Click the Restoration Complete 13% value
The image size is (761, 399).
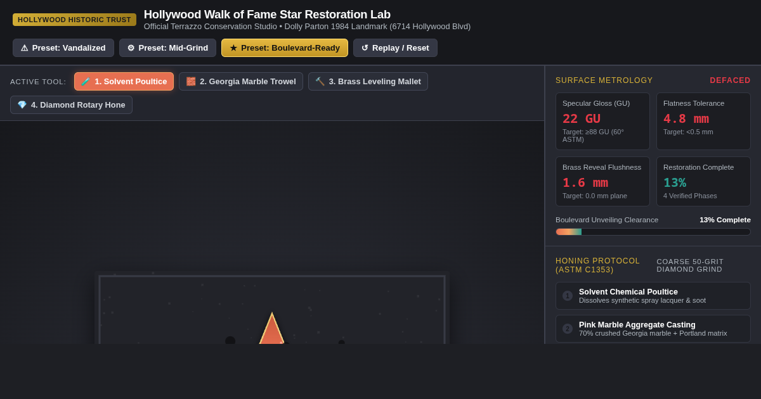pos(675,182)
